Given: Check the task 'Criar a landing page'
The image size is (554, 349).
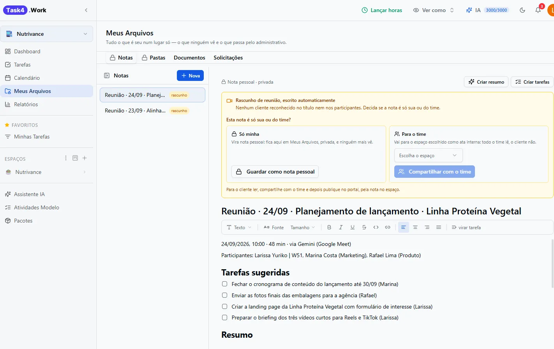Looking at the screenshot, I should (x=225, y=307).
